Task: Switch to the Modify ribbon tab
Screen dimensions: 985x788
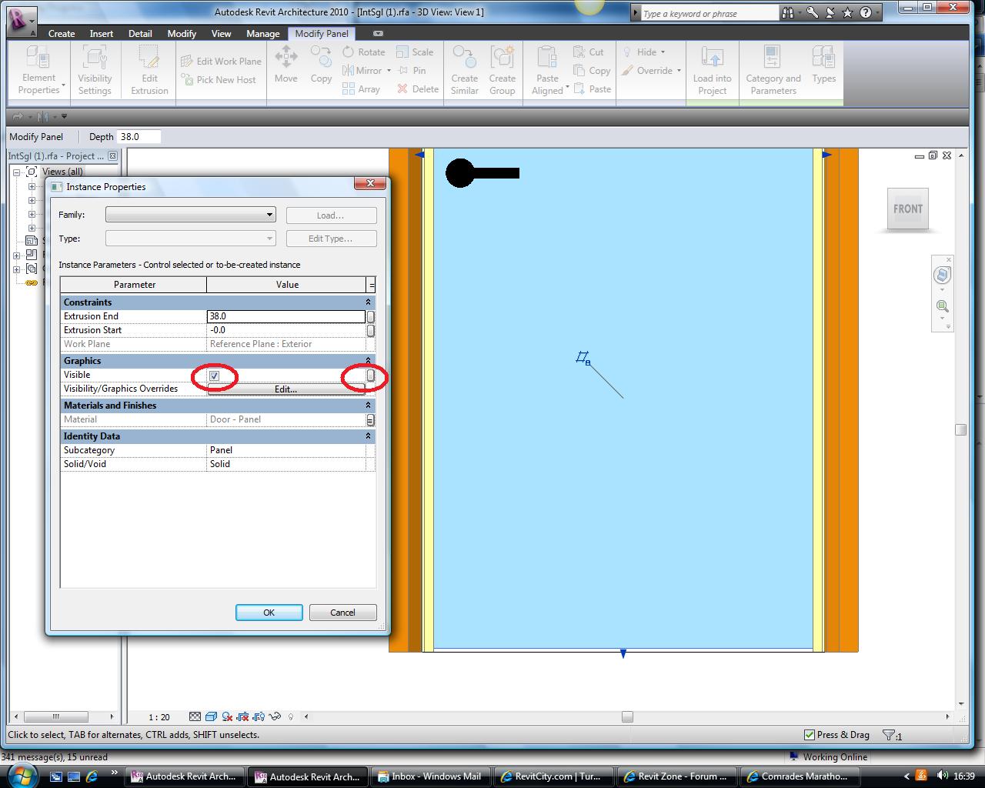Action: click(x=182, y=34)
